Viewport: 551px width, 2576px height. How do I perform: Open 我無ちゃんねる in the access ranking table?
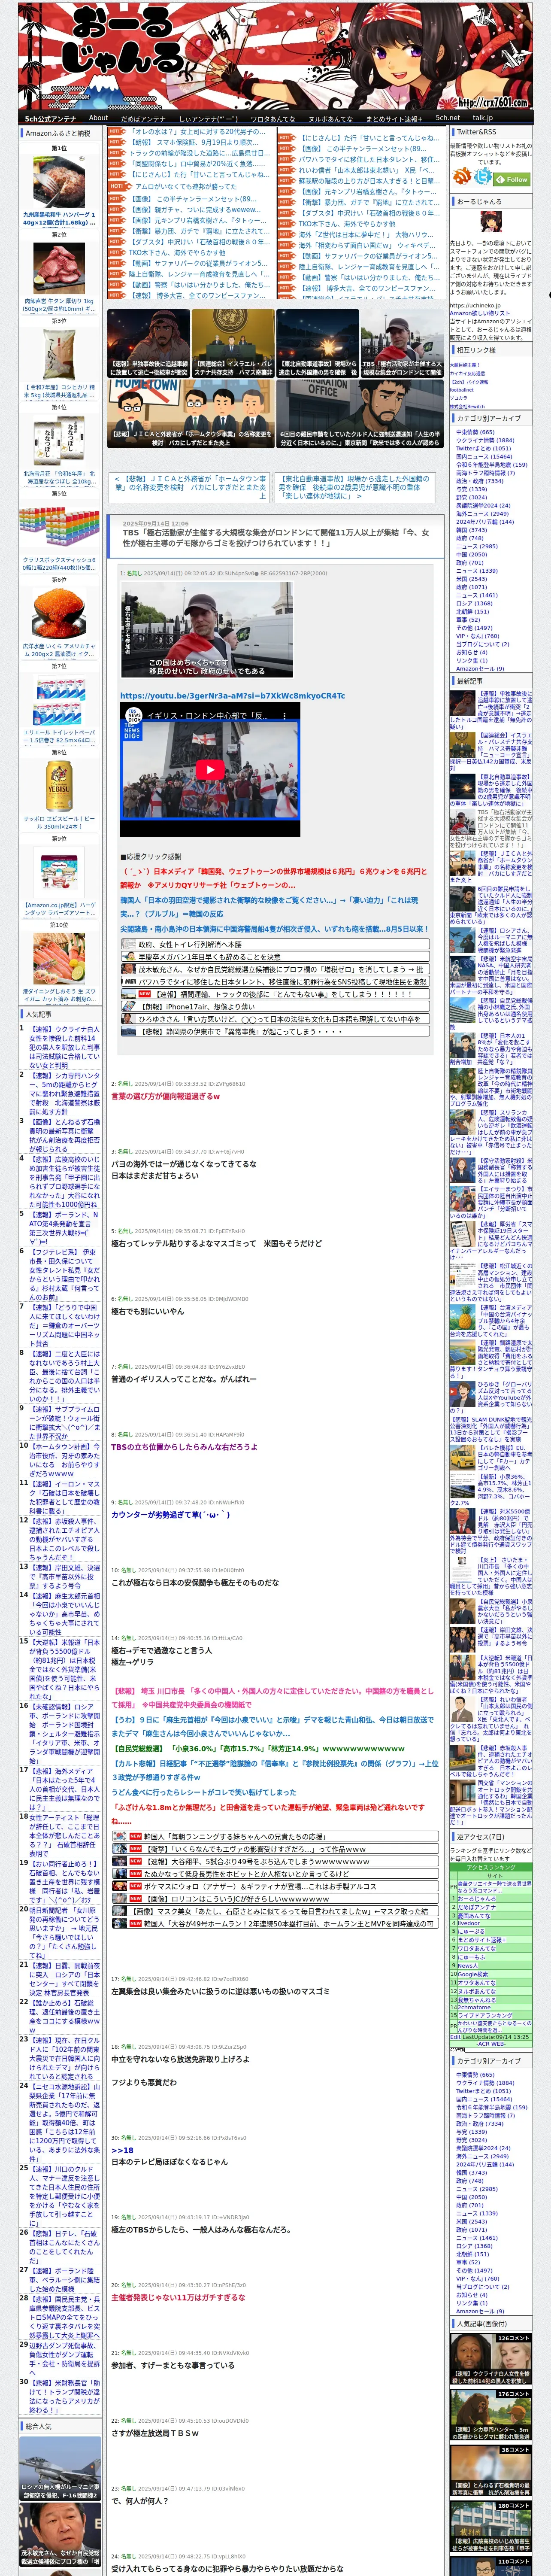pos(477,2000)
